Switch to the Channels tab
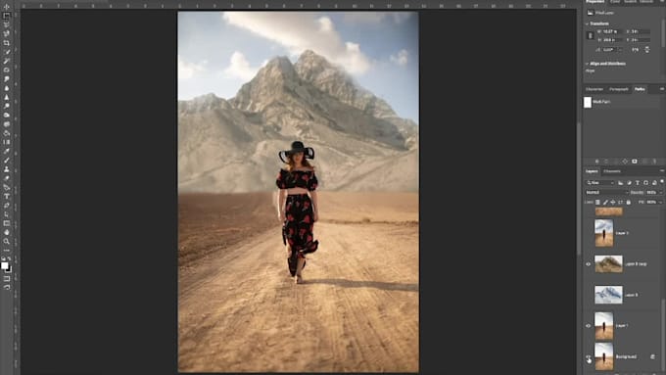666x375 pixels. pos(612,171)
